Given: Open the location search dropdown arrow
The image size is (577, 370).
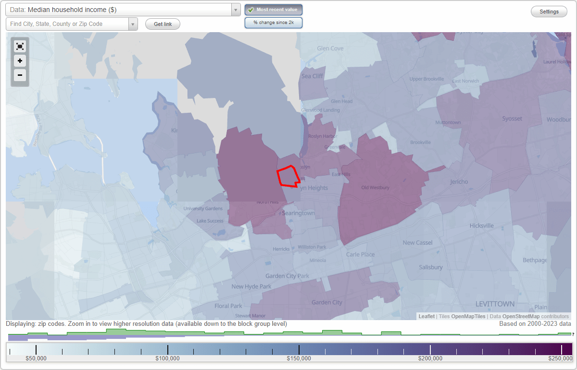Looking at the screenshot, I should 133,24.
